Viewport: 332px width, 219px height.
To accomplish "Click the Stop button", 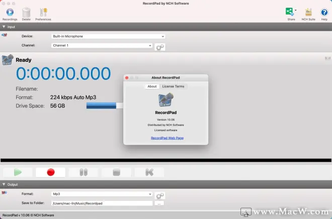I will (x=116, y=172).
